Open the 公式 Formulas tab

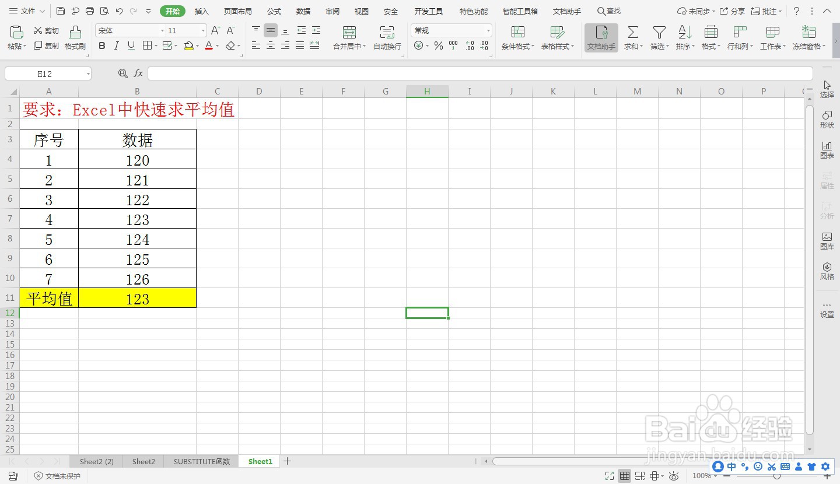pos(274,11)
